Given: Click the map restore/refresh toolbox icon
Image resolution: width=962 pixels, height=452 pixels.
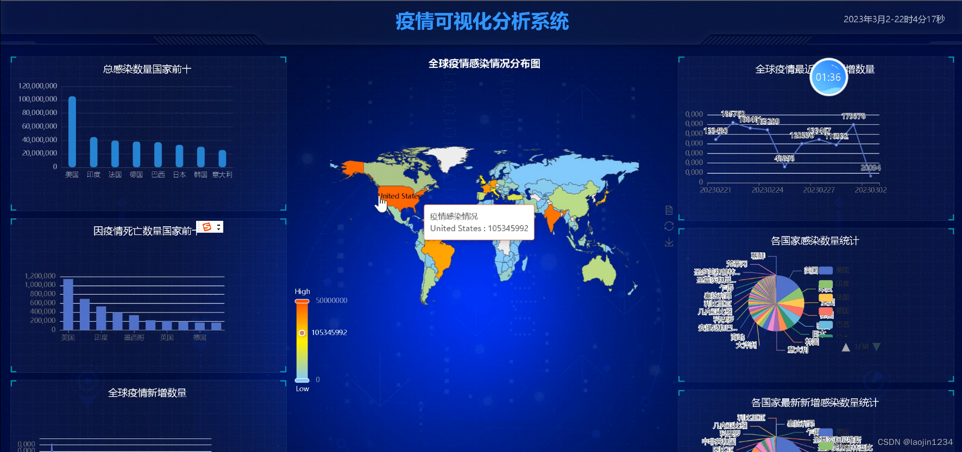Looking at the screenshot, I should [669, 226].
